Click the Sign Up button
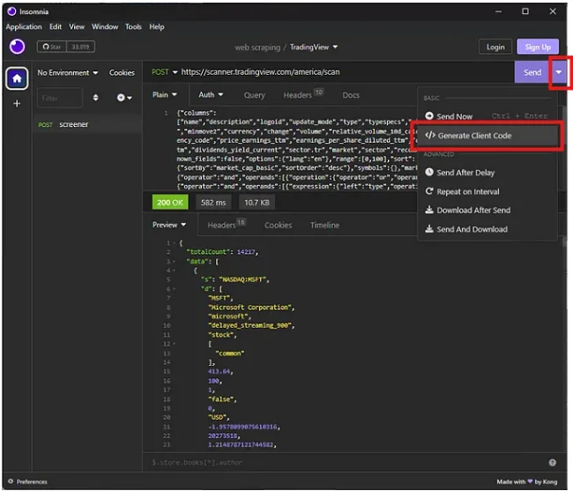573x491 pixels. tap(538, 47)
